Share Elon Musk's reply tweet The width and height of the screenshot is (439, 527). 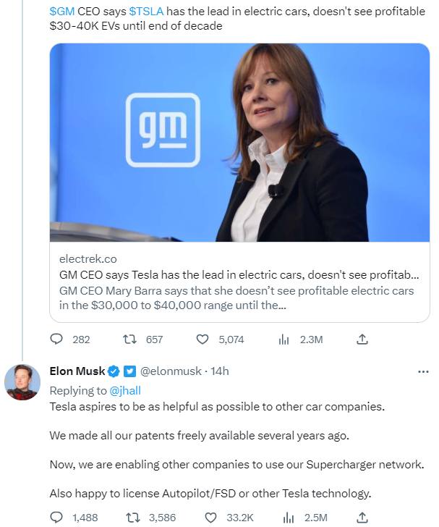point(362,517)
